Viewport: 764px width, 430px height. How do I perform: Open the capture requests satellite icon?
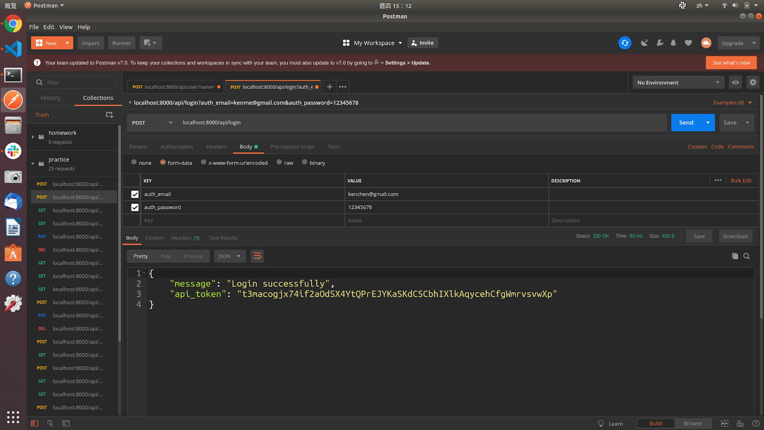point(644,43)
